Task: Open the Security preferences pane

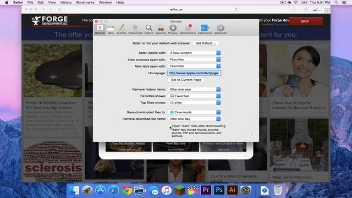Action: 161,29
